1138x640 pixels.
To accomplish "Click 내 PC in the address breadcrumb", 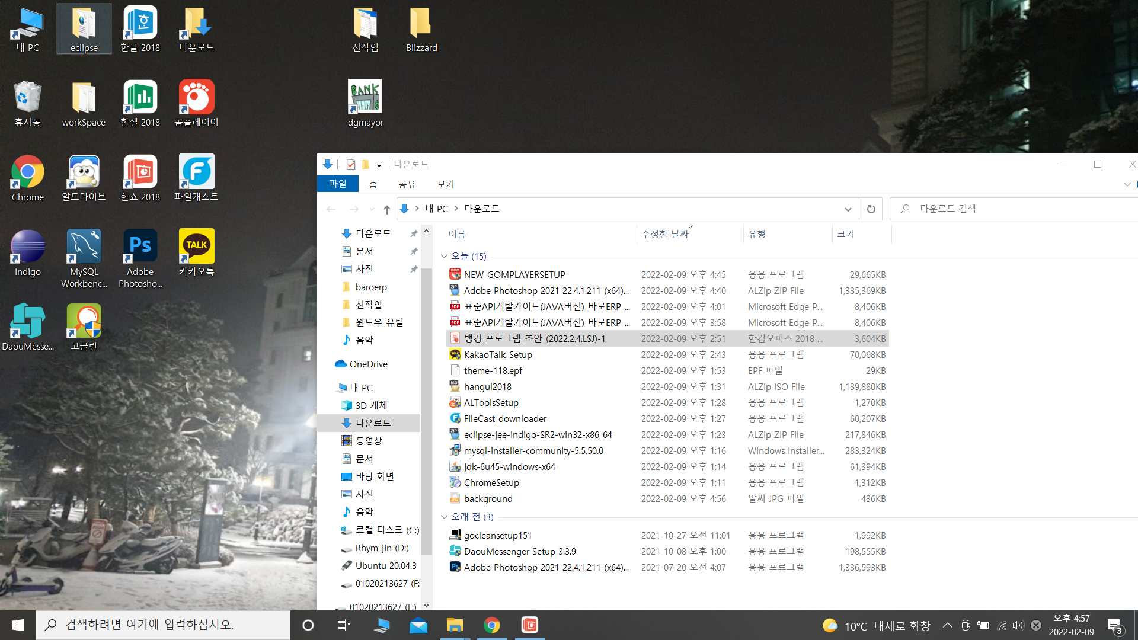I will (436, 209).
